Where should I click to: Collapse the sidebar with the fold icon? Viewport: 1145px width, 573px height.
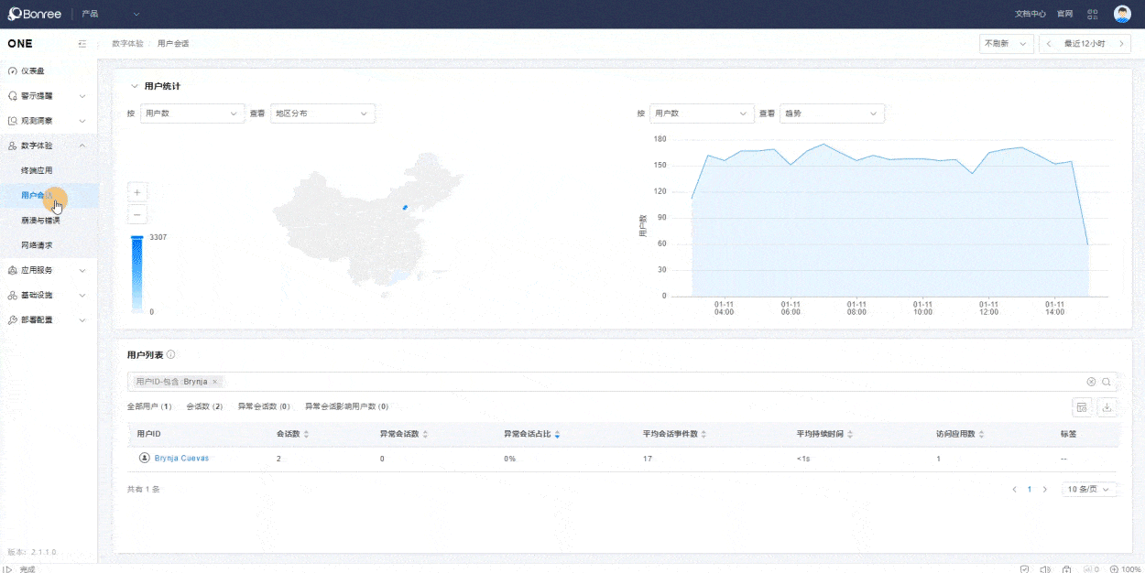point(82,44)
